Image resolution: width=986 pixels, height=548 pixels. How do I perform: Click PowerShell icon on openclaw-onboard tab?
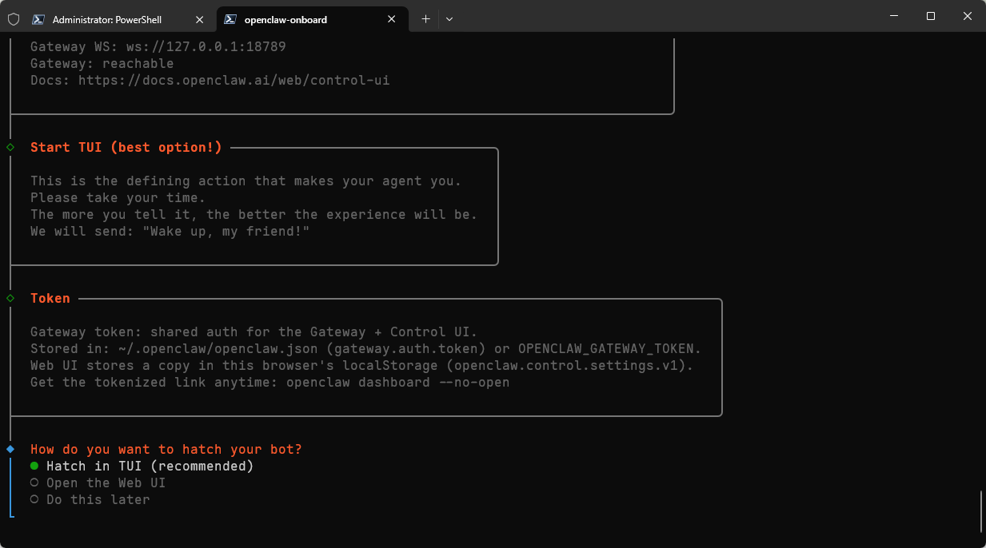click(230, 19)
